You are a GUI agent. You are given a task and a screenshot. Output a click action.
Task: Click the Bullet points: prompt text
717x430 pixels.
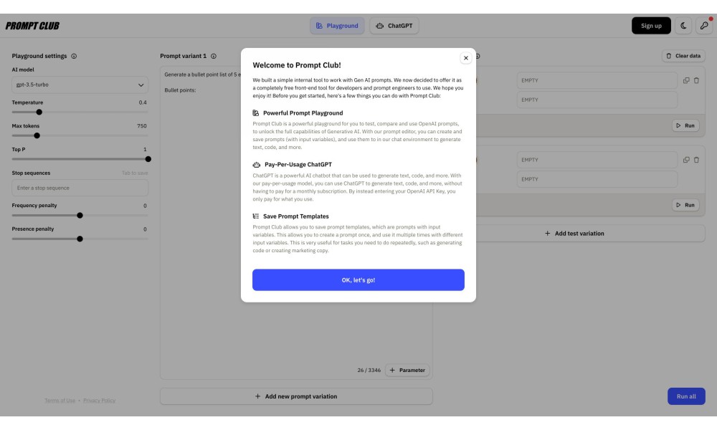pos(180,90)
